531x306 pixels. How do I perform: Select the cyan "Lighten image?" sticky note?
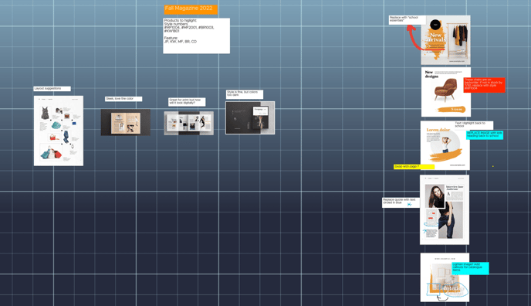point(470,268)
